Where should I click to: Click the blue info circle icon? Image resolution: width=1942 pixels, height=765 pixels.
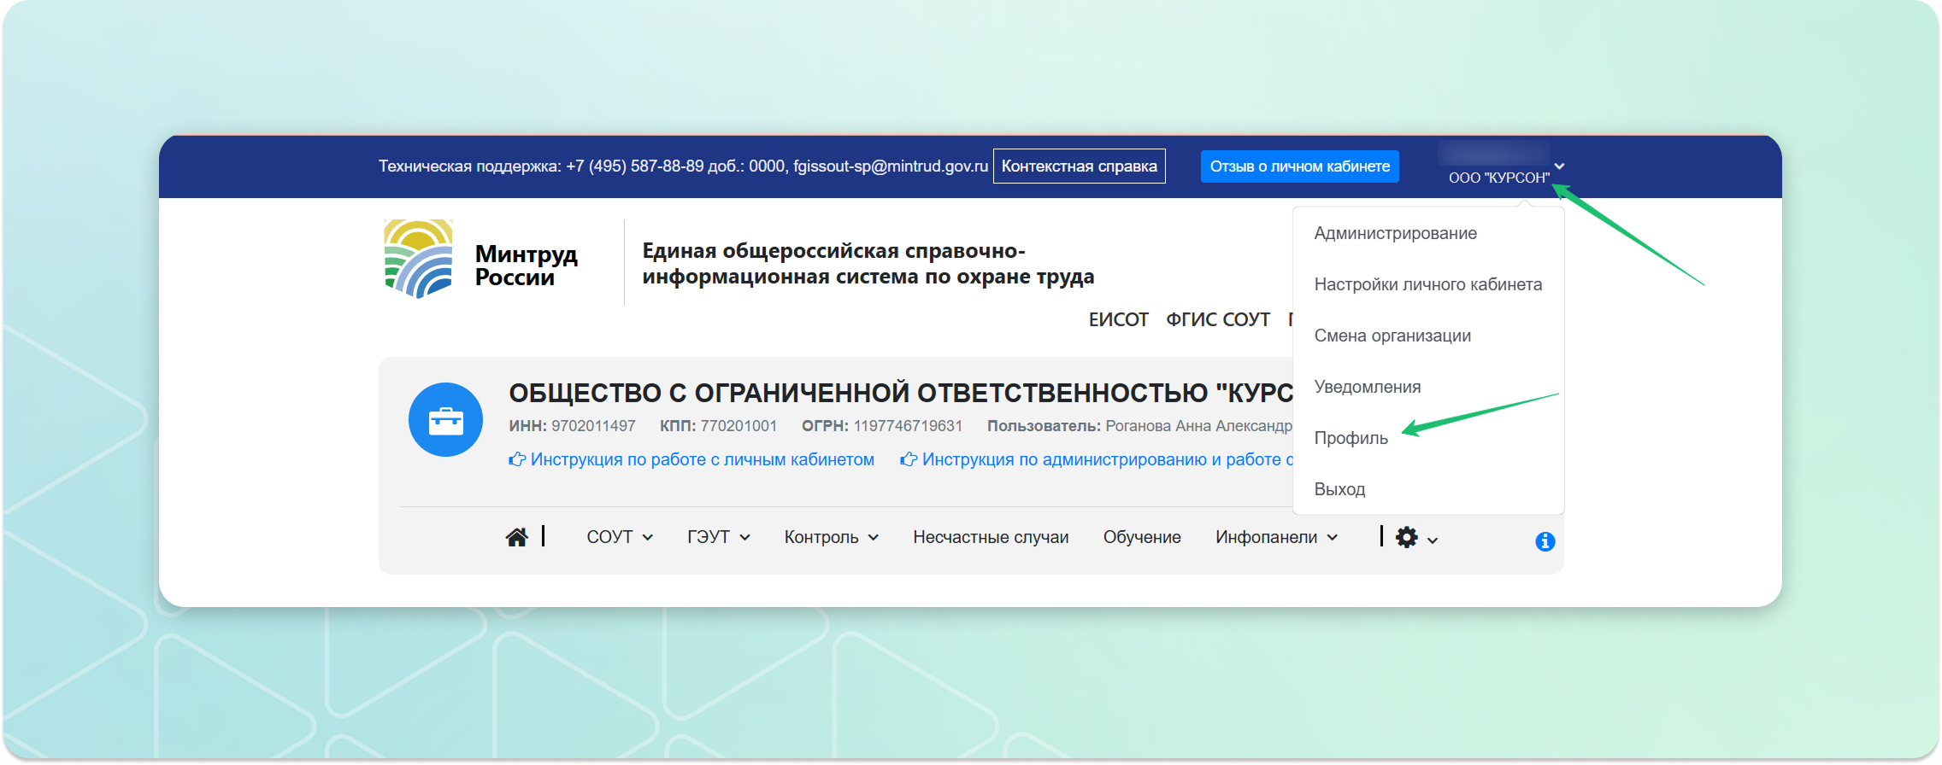[1545, 541]
